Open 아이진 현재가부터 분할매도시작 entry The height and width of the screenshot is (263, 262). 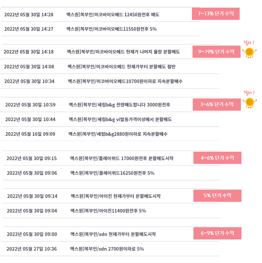[x=116, y=196]
